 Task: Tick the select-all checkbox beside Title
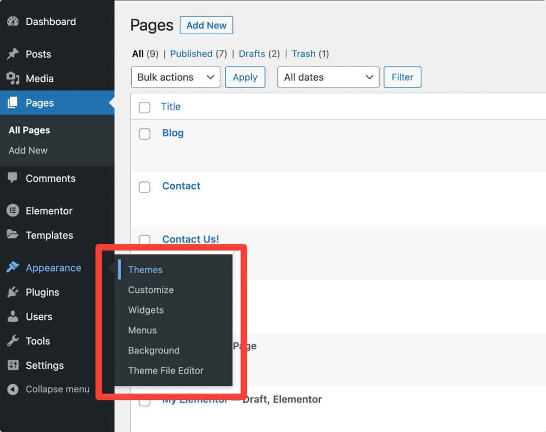click(144, 107)
